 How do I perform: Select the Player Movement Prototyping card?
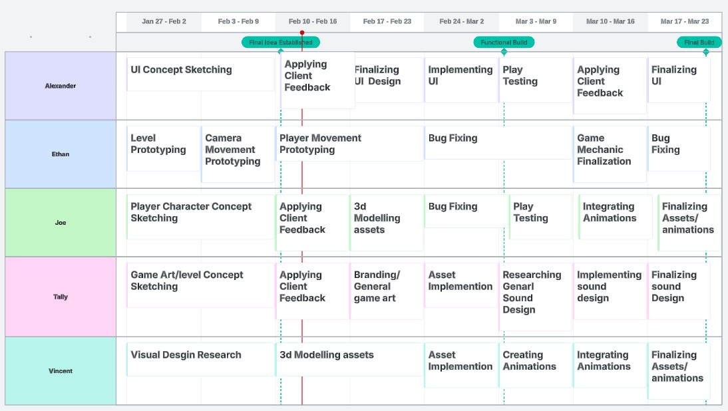[349, 144]
